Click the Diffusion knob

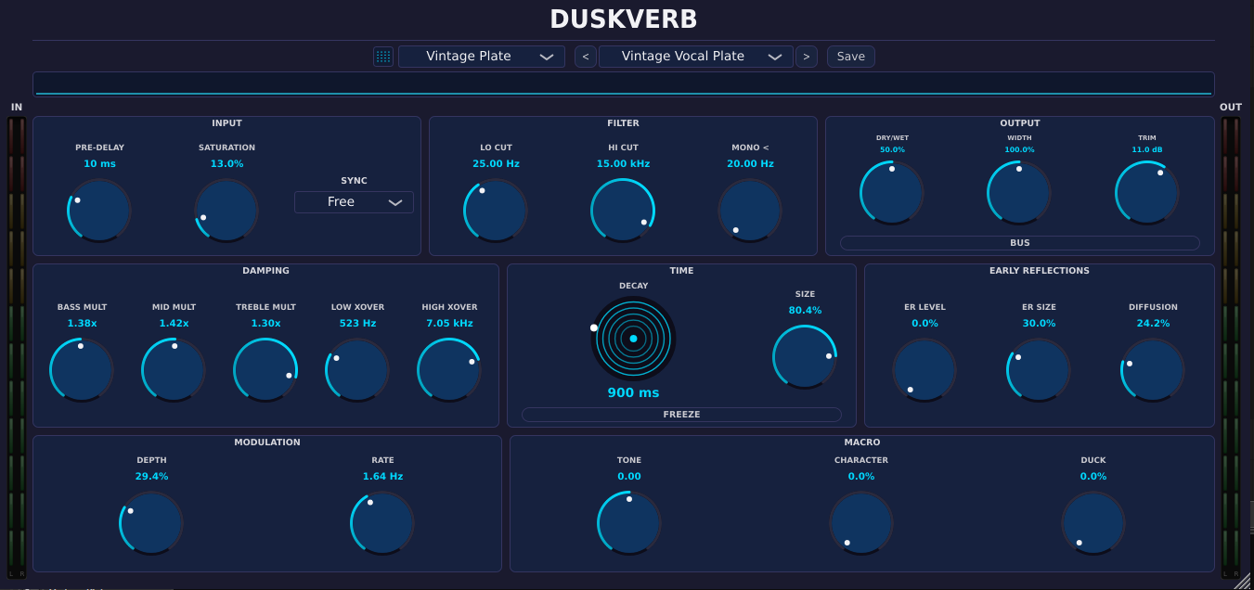1153,369
